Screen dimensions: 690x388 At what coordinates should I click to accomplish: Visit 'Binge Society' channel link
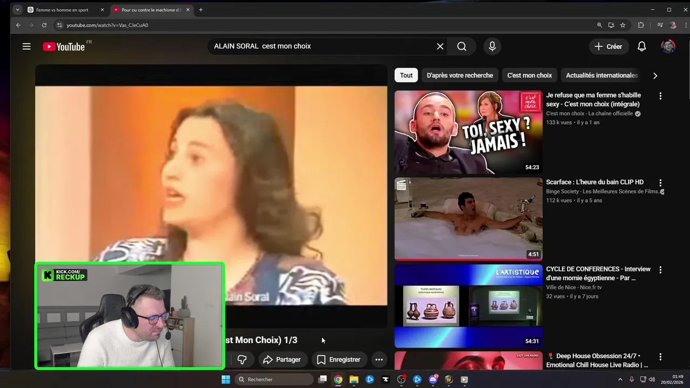pos(603,191)
